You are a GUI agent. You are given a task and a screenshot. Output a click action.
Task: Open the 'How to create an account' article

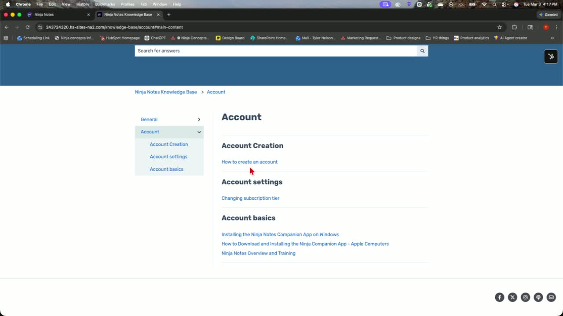(249, 162)
